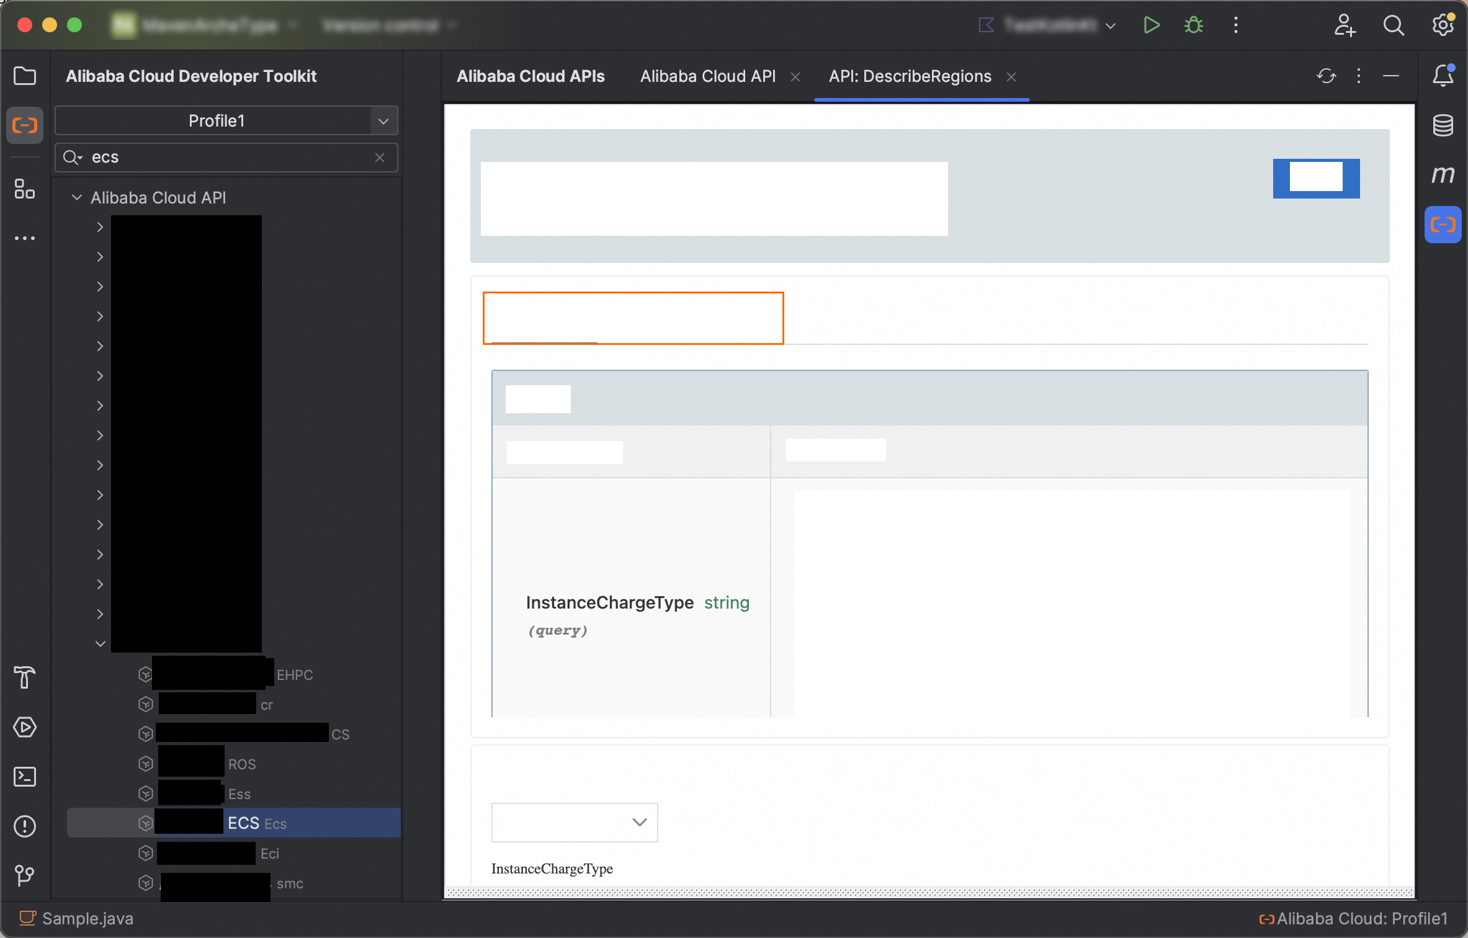Image resolution: width=1468 pixels, height=938 pixels.
Task: Click the blue button in API header
Action: click(1316, 179)
